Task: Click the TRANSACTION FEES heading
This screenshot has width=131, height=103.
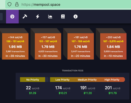Action: tap(72, 71)
